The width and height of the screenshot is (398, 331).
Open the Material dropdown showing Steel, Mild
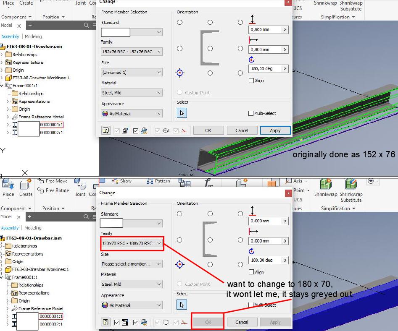(x=132, y=92)
